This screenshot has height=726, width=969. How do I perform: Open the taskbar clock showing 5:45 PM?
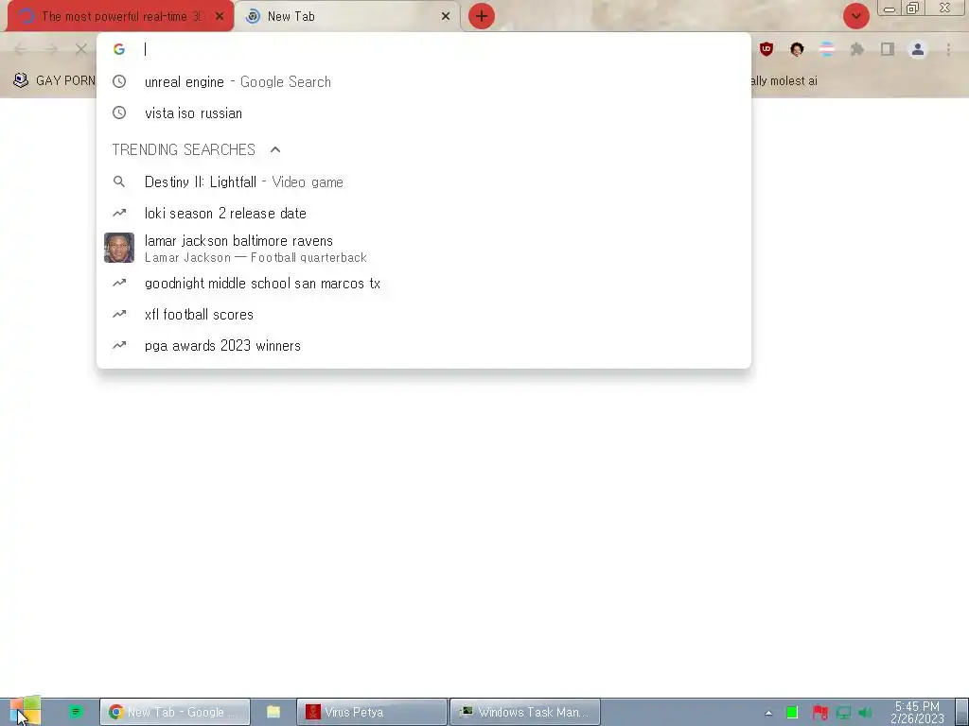pyautogui.click(x=917, y=712)
